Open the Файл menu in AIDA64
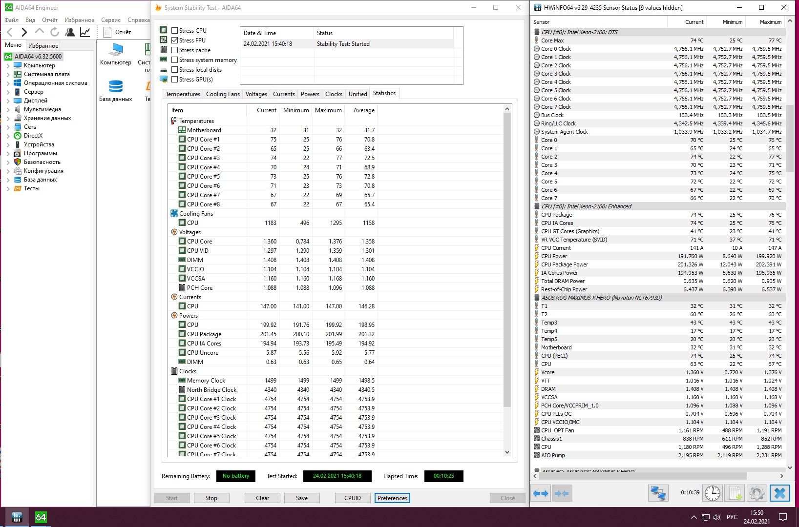This screenshot has width=799, height=527. click(x=11, y=20)
